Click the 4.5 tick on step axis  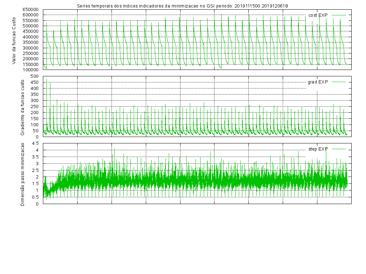coord(36,143)
